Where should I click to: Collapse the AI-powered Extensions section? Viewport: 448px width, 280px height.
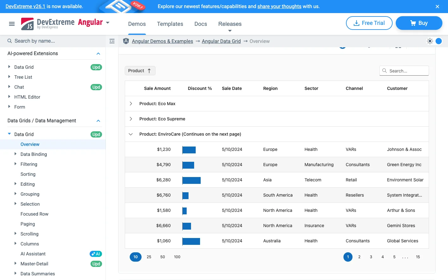point(98,54)
